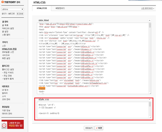Click the shCore.js script line

click(69, 46)
